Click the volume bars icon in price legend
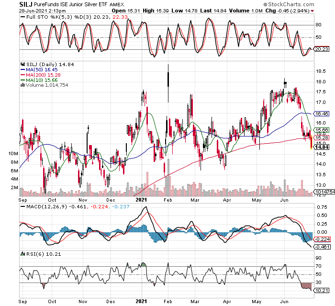The height and width of the screenshot is (306, 335). pos(22,85)
